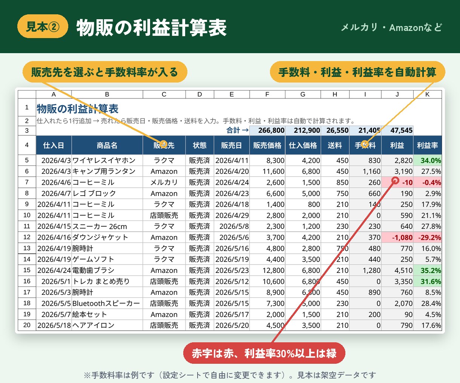Select product cell 絵本セット
The image size is (460, 383).
107,314
